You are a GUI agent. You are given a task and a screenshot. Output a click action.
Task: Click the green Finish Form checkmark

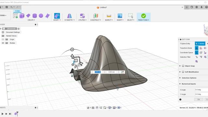click(x=143, y=16)
